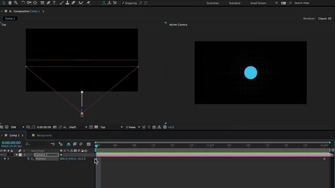Collapse the Camera 1 layer triangle
This screenshot has height=188, width=335.
tap(16, 155)
